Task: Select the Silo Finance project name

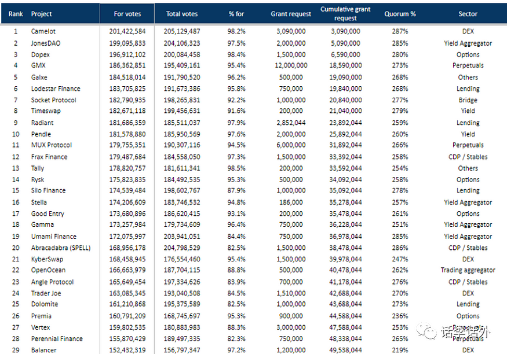Action: pos(48,190)
